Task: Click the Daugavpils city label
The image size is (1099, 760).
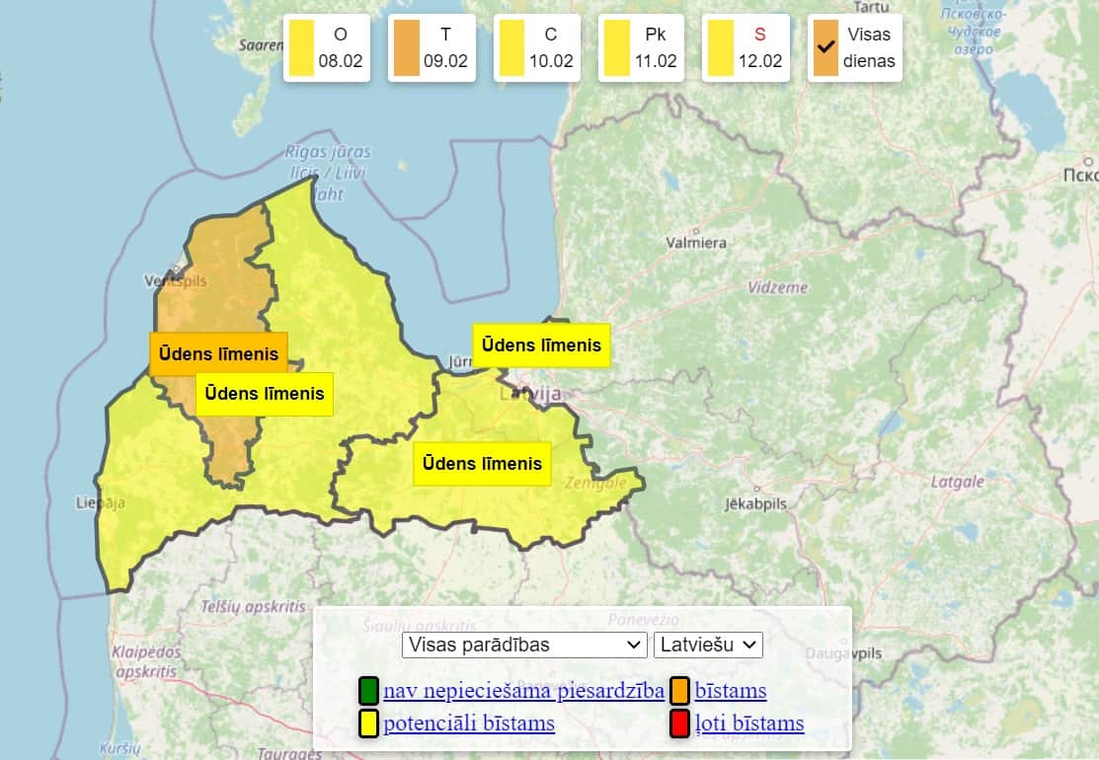Action: coord(843,653)
